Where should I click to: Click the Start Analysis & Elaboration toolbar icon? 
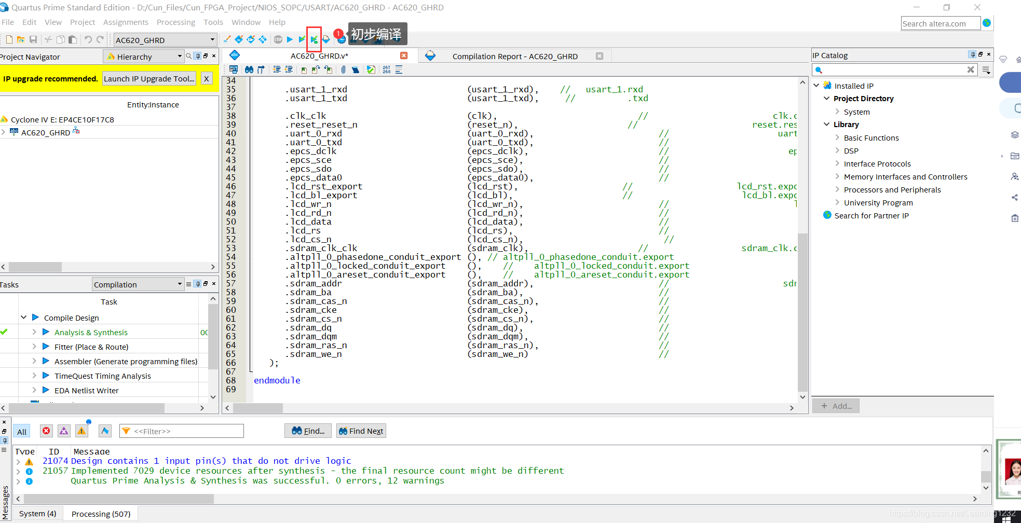(x=302, y=39)
